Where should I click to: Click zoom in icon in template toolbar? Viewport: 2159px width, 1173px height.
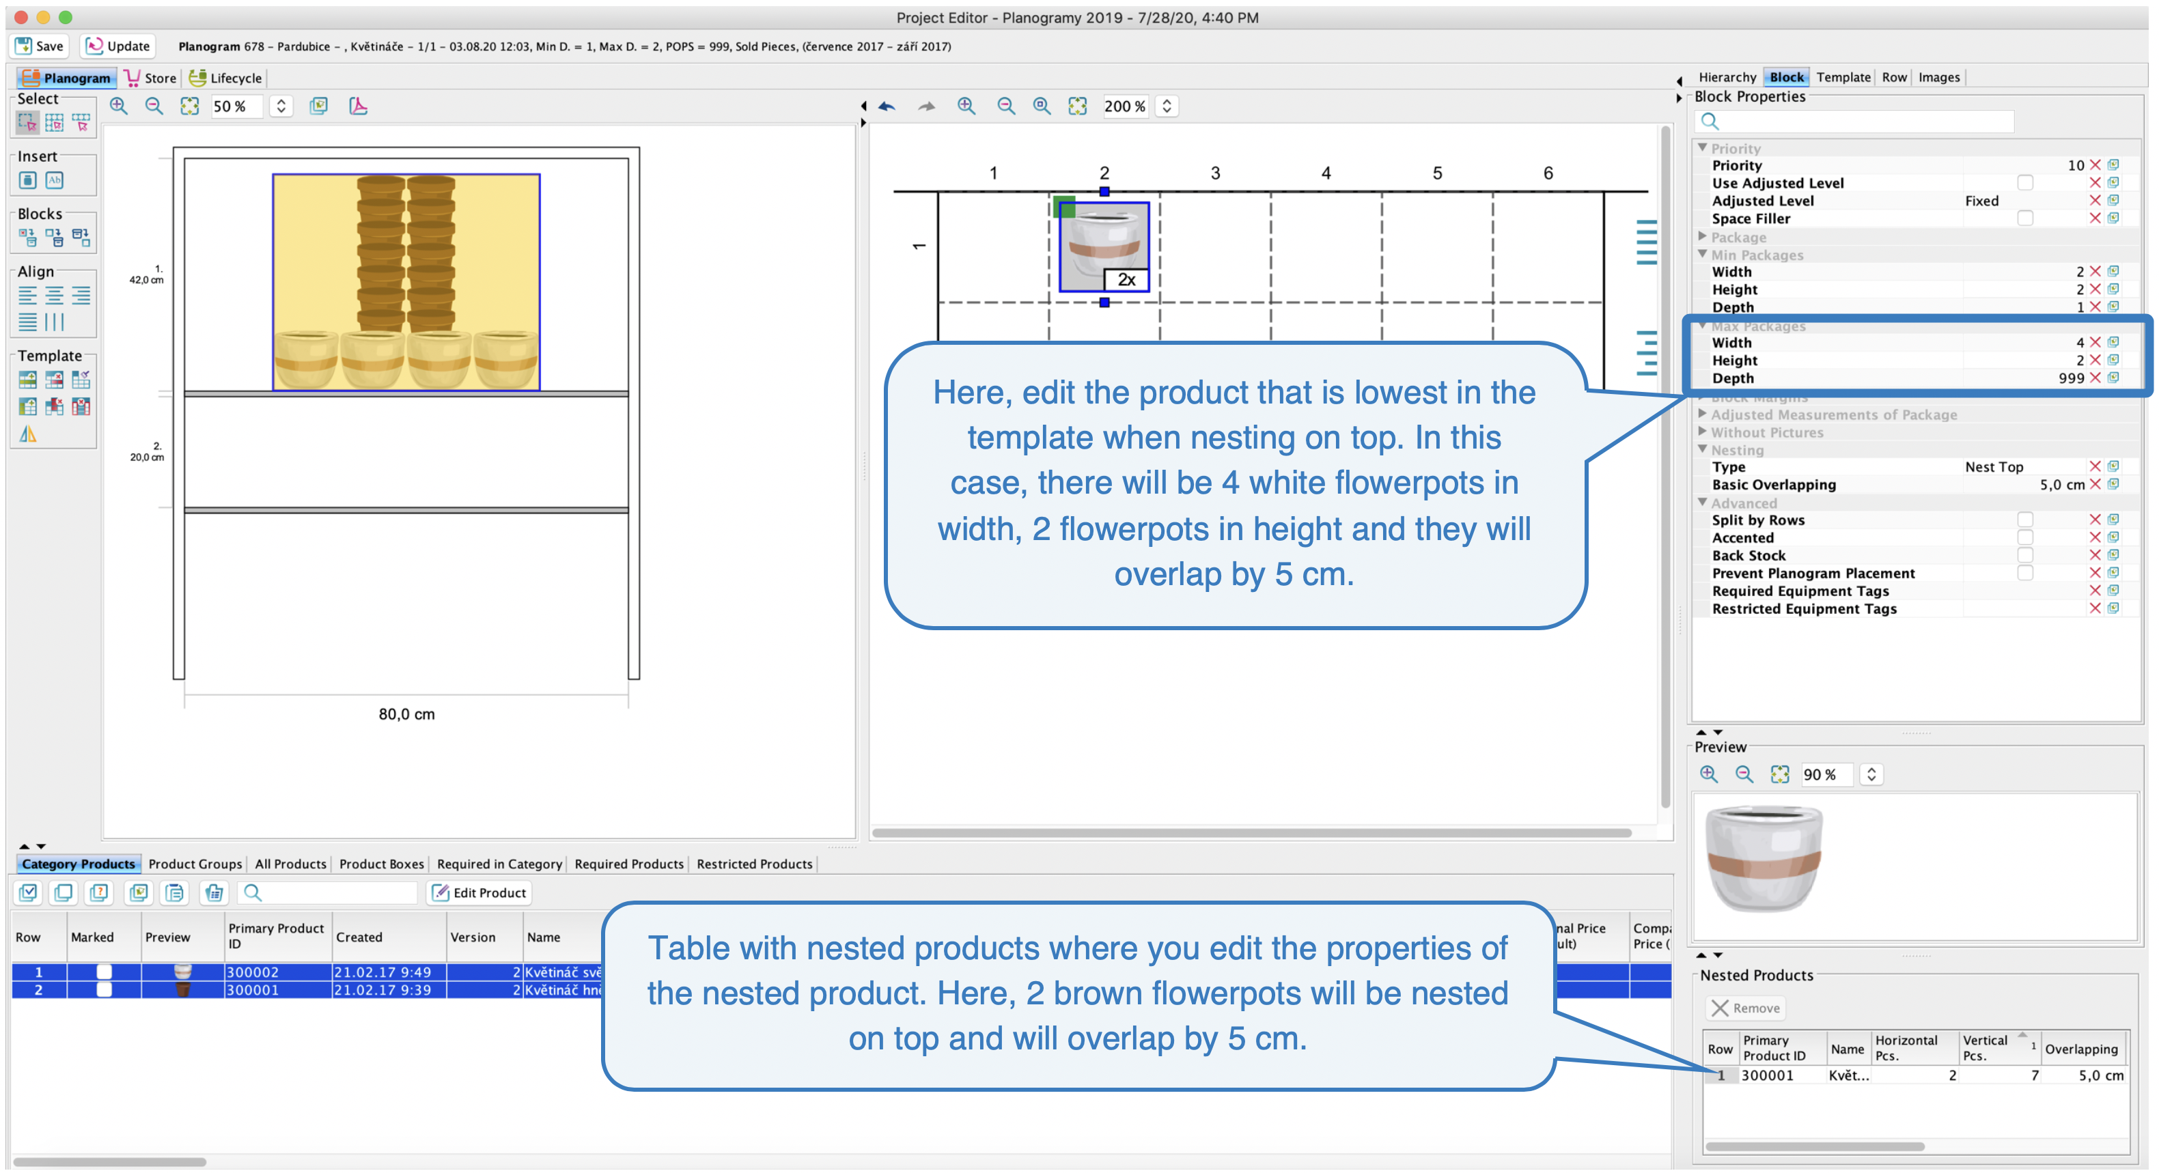966,107
